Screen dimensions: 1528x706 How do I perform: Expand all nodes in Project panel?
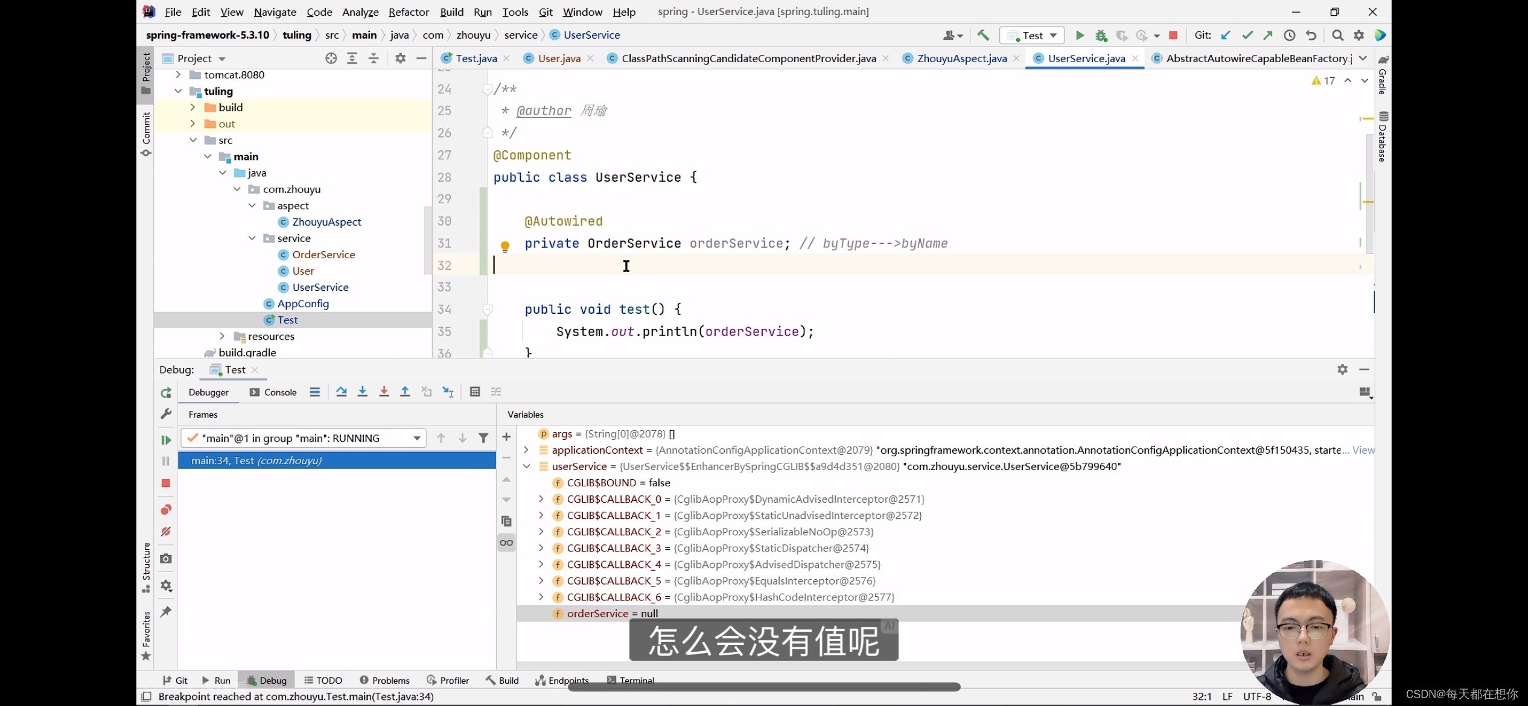coord(352,58)
